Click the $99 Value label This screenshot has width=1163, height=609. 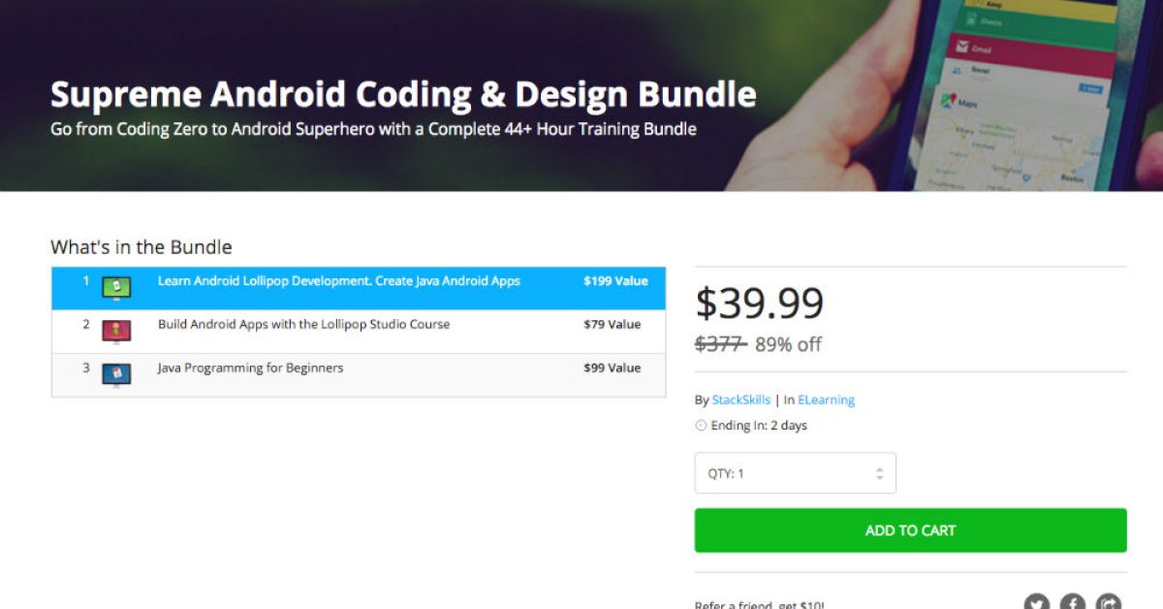(x=612, y=368)
